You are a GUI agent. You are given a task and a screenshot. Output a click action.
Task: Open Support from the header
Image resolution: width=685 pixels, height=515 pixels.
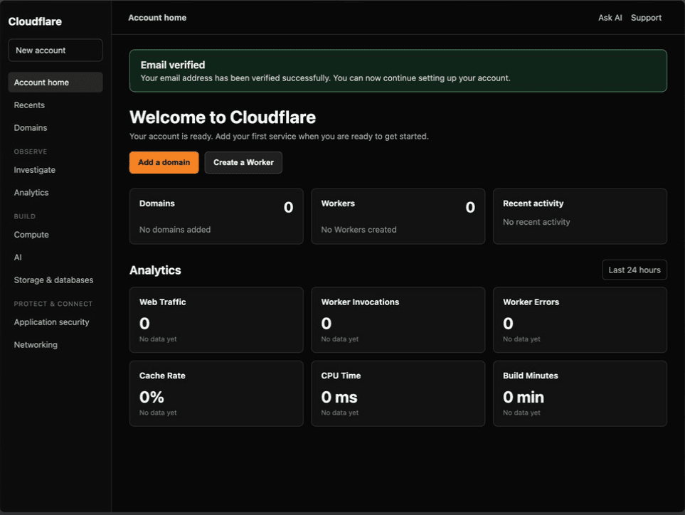(646, 18)
